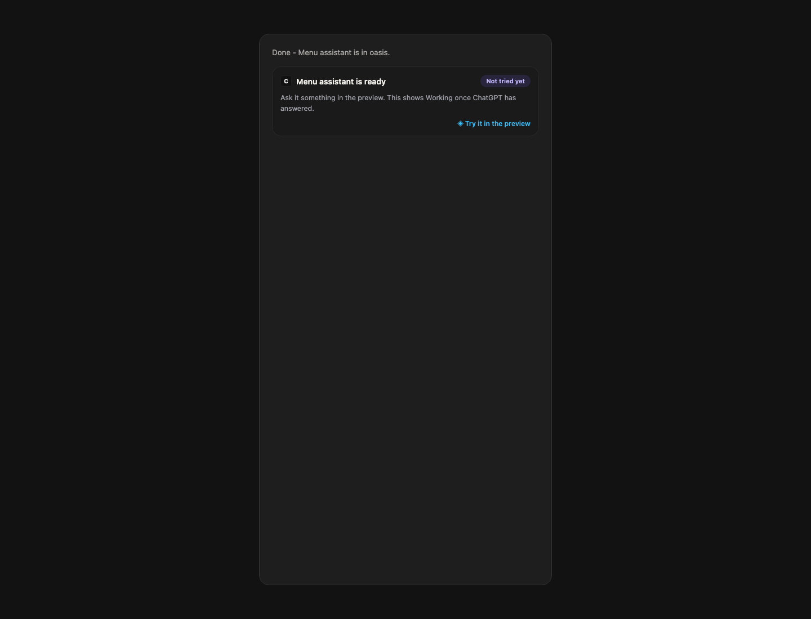Select 'Menu assistant is ready' heading
This screenshot has height=619, width=811.
click(341, 82)
